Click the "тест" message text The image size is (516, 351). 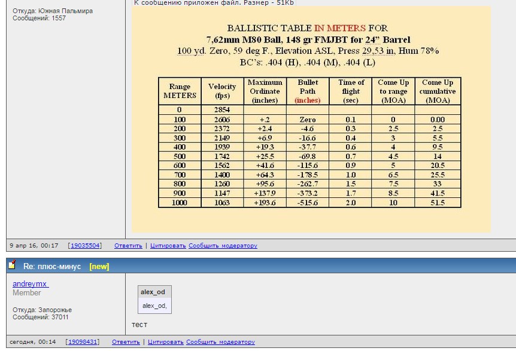point(139,325)
